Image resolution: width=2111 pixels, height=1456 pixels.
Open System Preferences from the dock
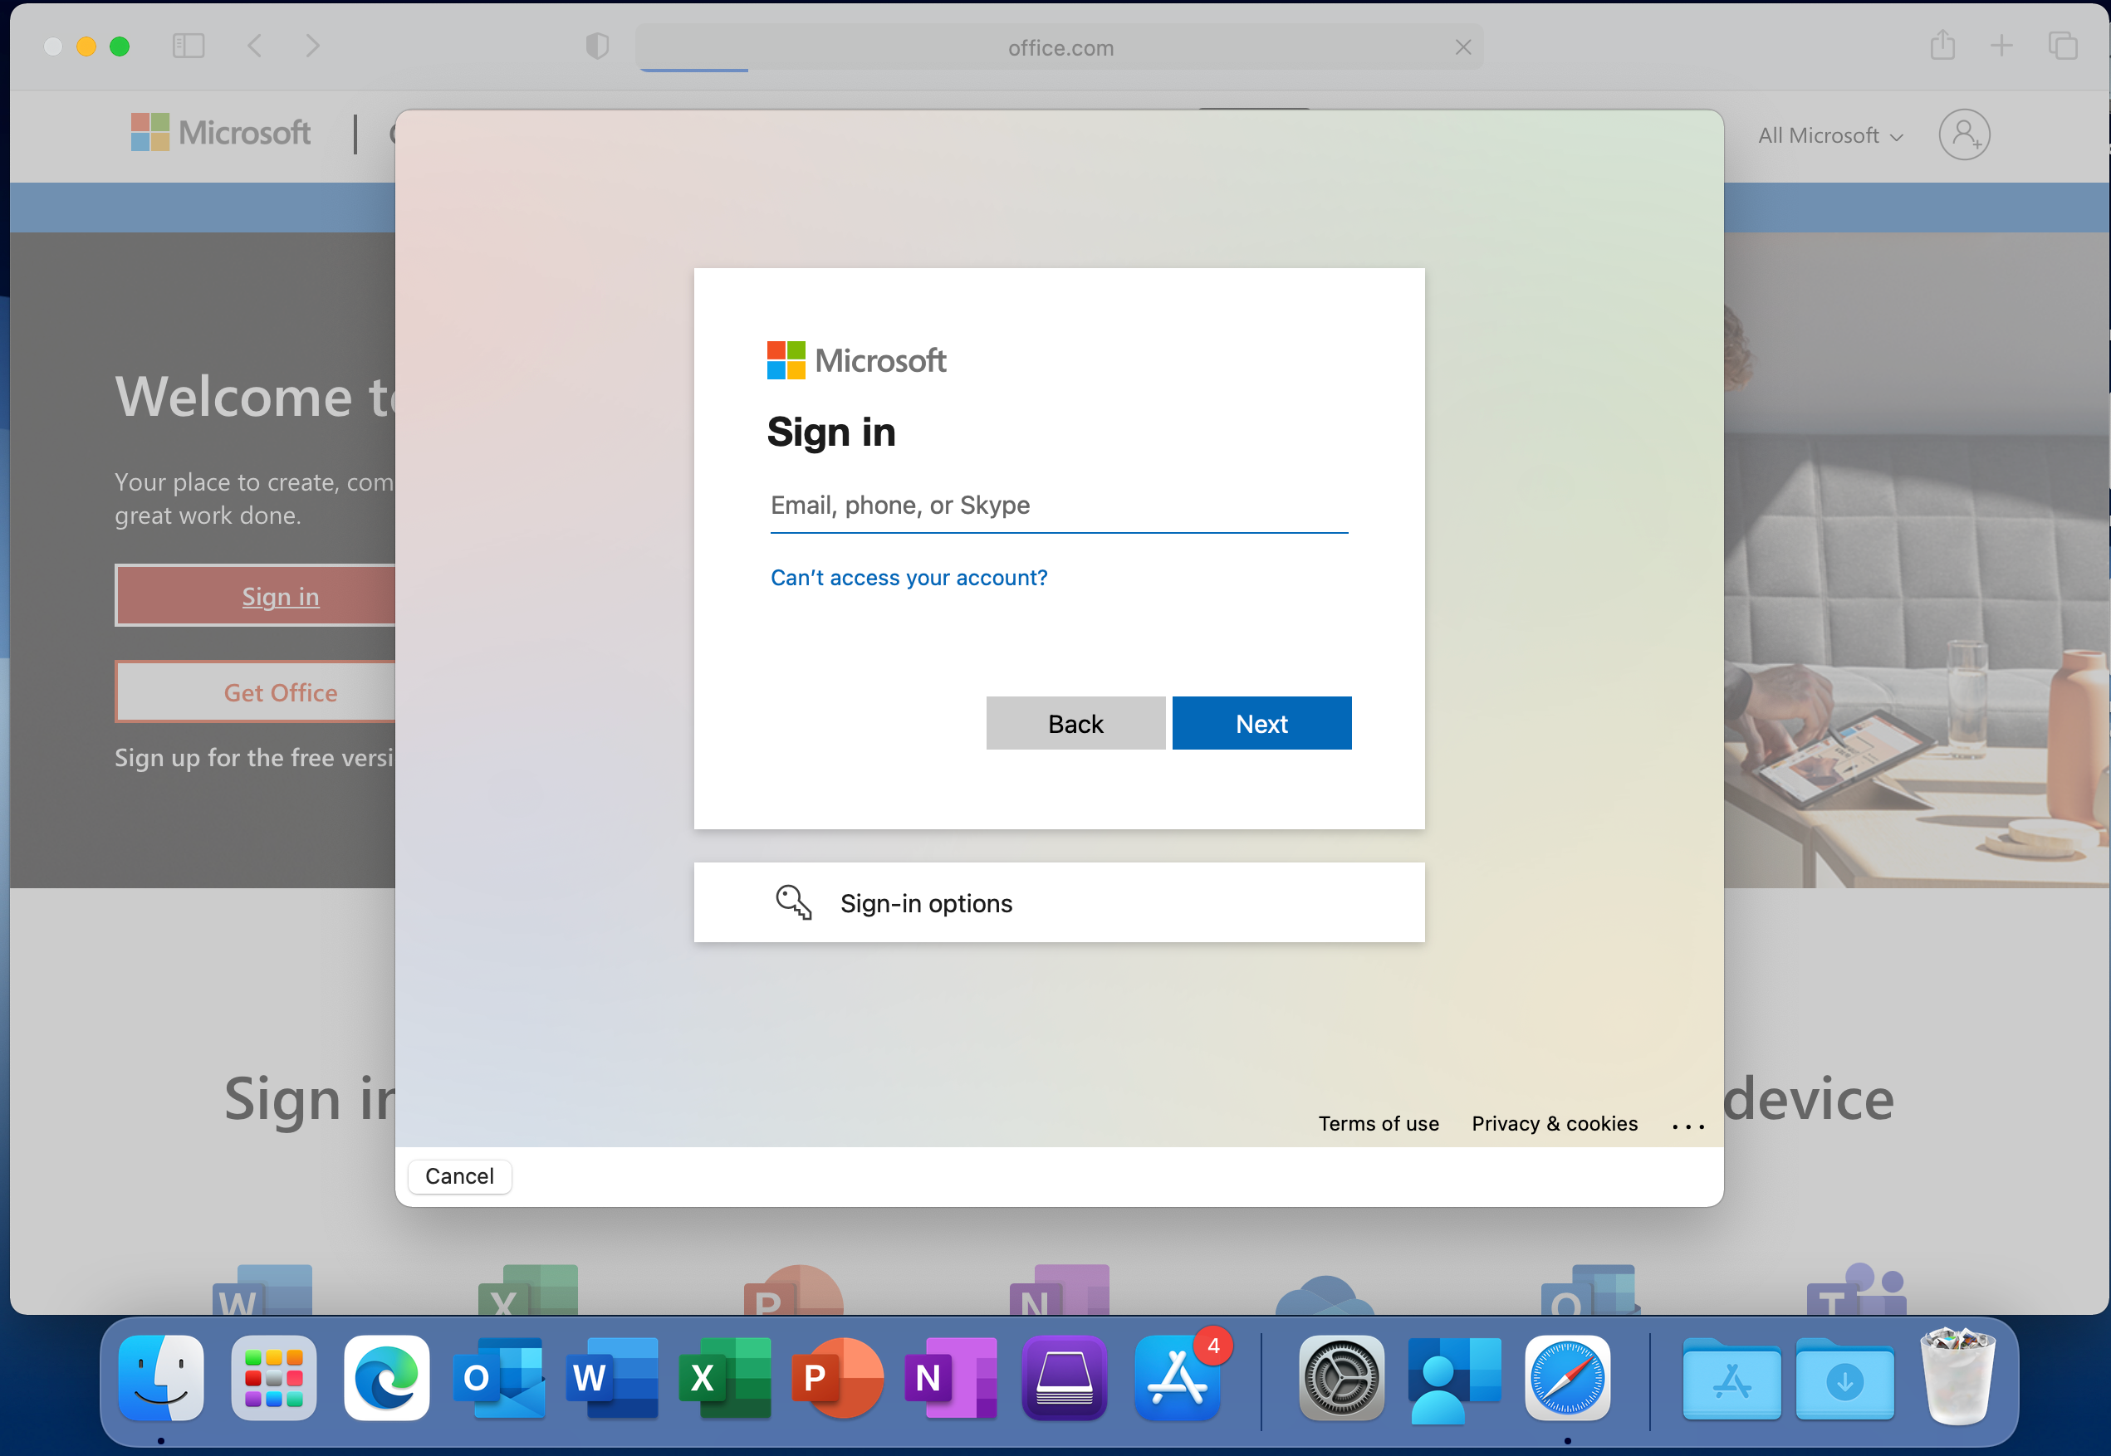[x=1342, y=1377]
